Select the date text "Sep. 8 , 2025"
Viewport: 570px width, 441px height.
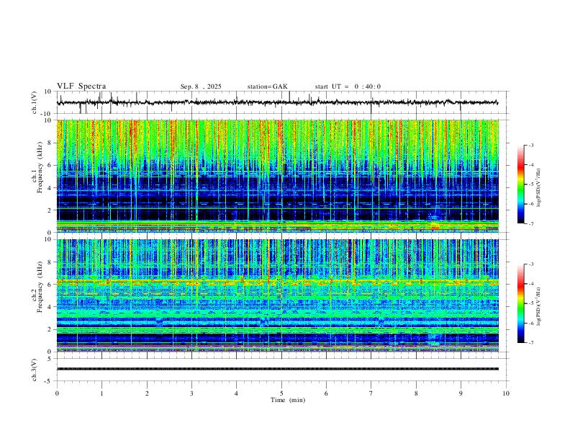(x=201, y=86)
